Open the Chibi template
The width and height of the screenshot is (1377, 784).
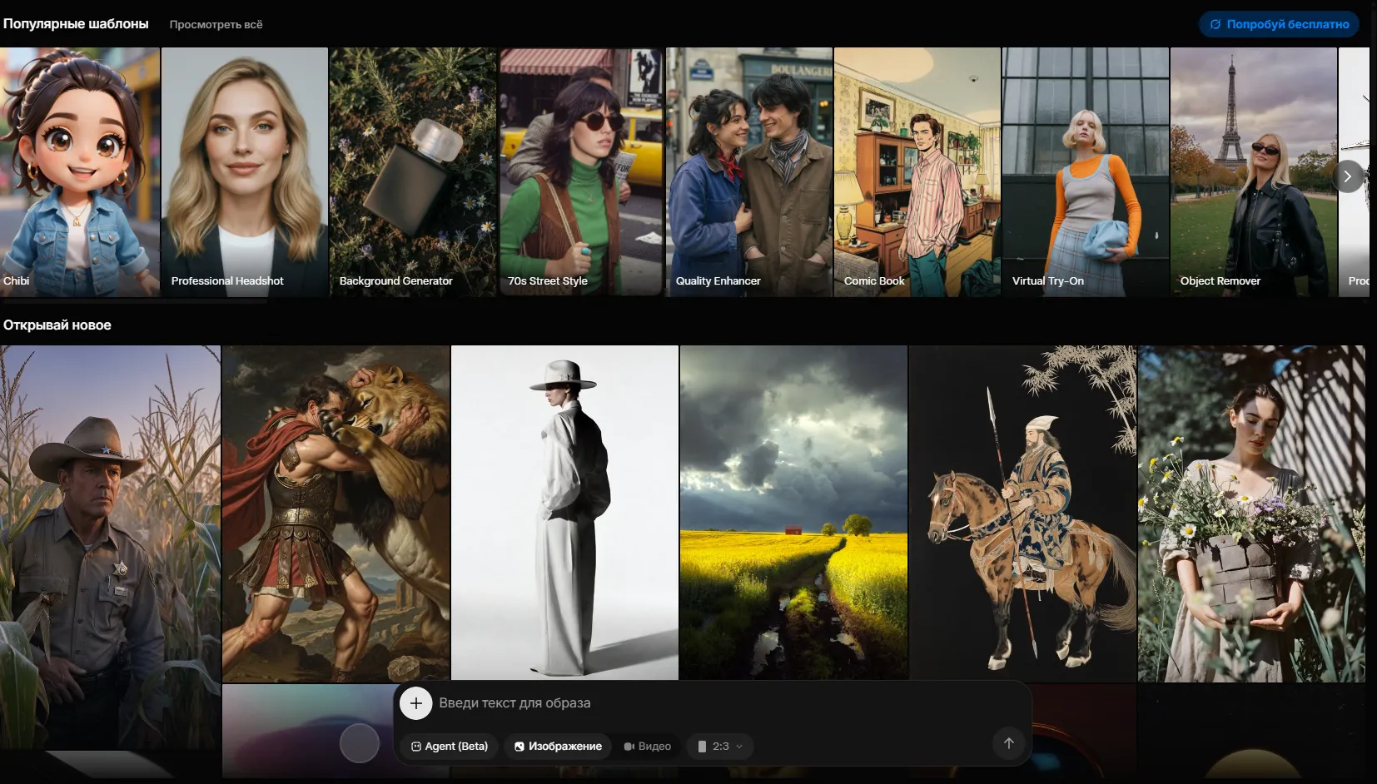tap(80, 171)
